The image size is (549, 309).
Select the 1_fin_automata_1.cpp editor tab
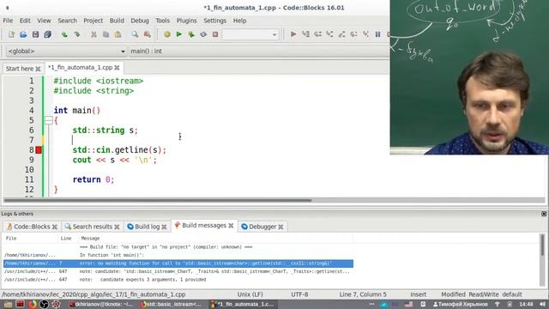(80, 67)
